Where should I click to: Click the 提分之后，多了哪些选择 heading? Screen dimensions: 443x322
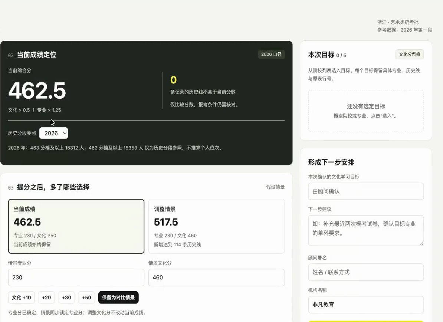point(53,187)
